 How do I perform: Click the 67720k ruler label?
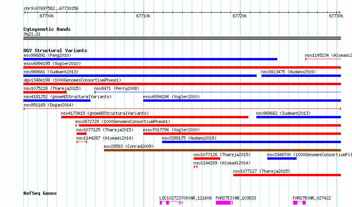[x=240, y=16]
